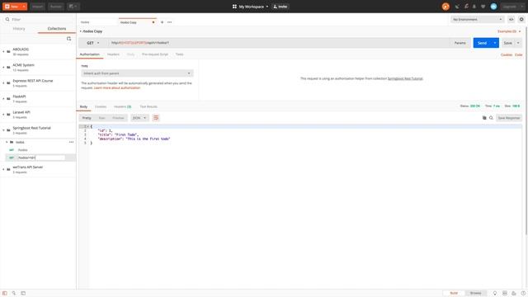Click the orange sync status icon
Image resolution: width=528 pixels, height=297 pixels.
click(x=445, y=7)
